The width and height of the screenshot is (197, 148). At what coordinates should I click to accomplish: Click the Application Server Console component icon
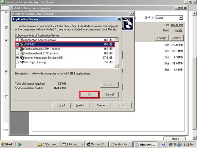(x=22, y=40)
